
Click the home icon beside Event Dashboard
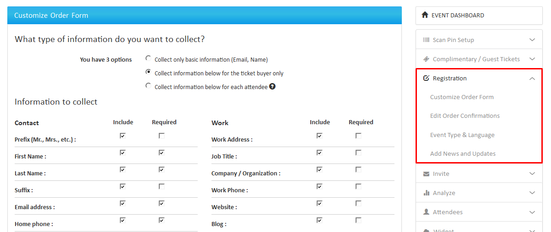point(425,15)
